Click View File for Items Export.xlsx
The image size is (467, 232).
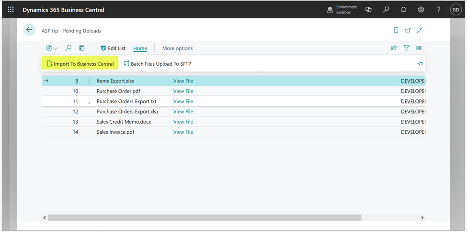point(183,81)
